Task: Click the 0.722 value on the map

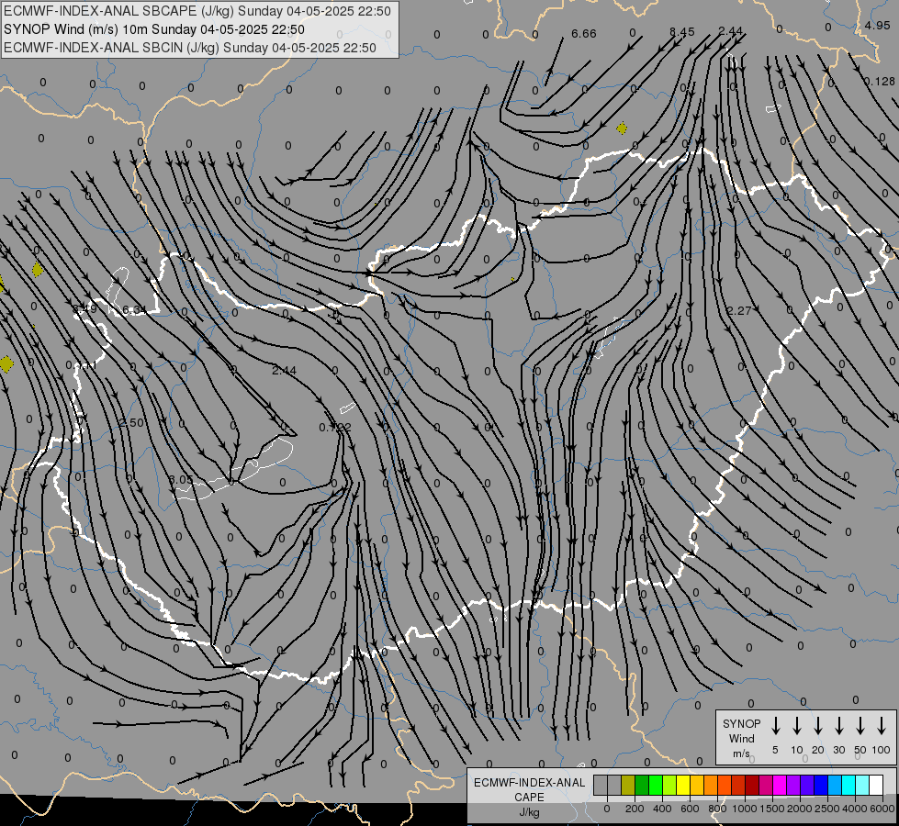Action: coord(335,427)
